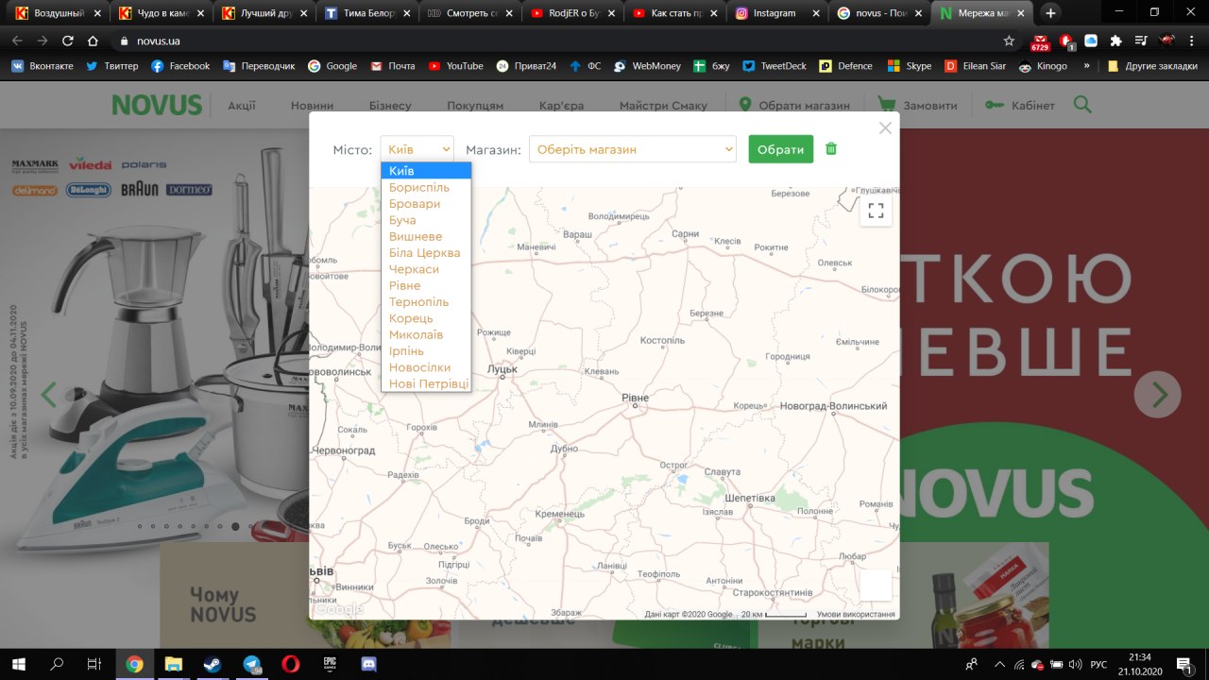Select Миколаїв in the city list
Image resolution: width=1209 pixels, height=680 pixels.
[x=416, y=334]
